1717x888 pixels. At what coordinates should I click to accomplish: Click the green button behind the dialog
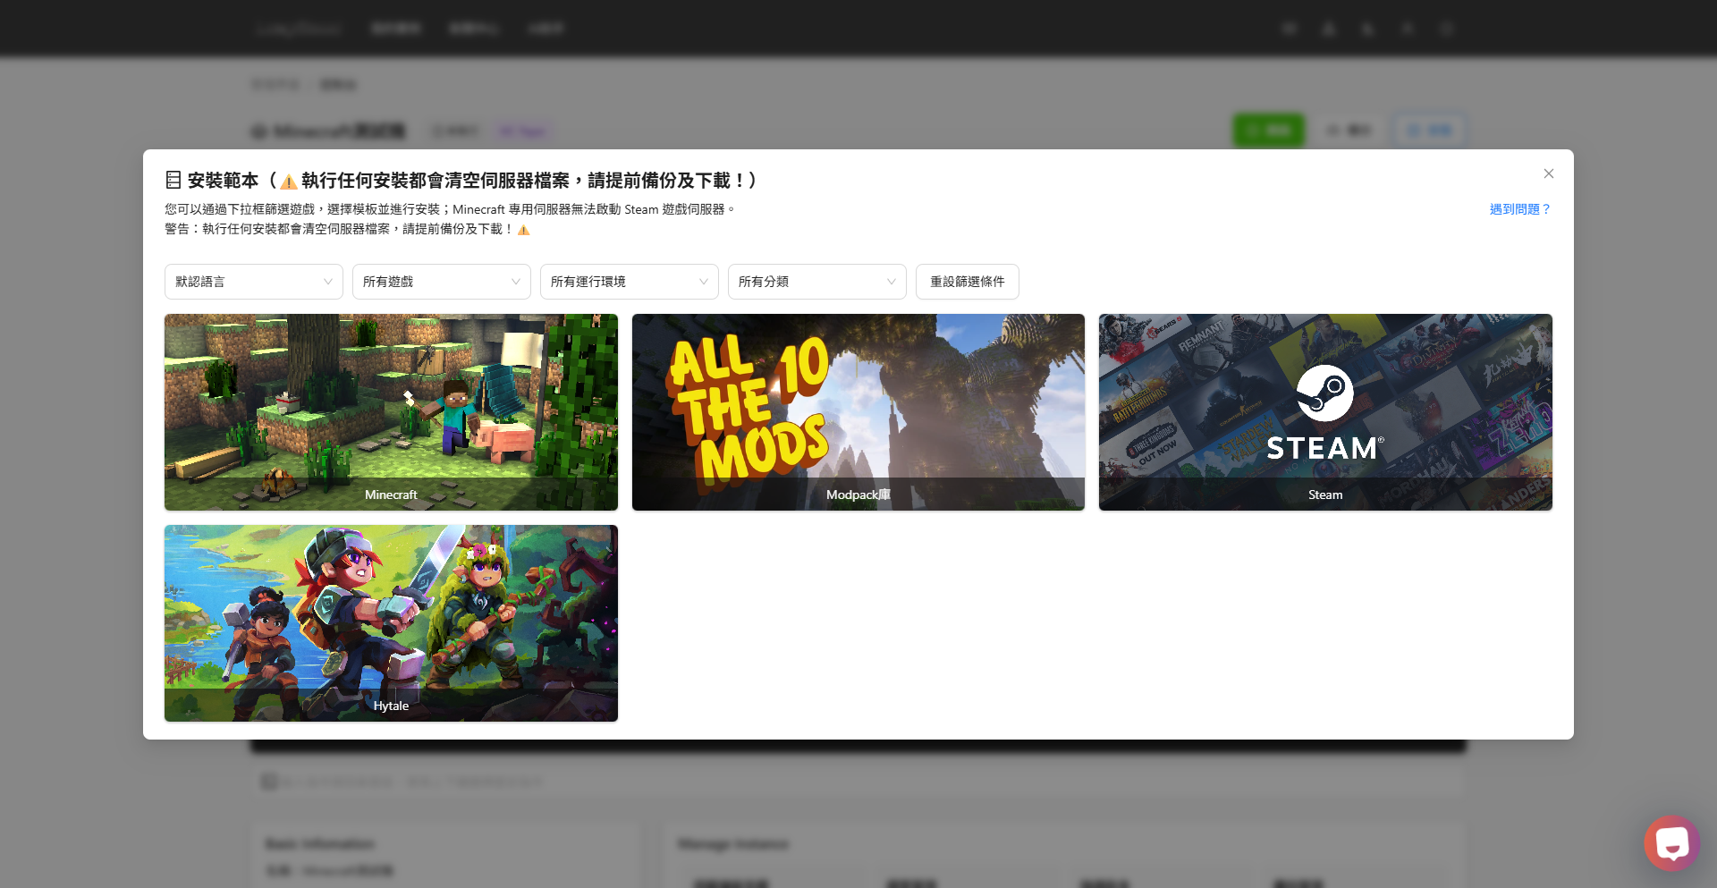1268,131
